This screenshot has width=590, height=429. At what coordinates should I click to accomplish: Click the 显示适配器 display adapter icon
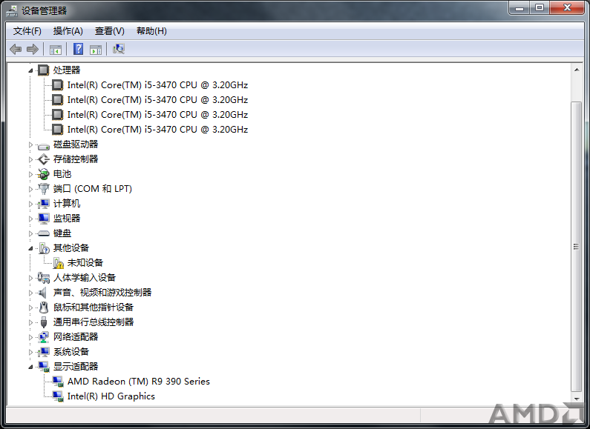44,367
